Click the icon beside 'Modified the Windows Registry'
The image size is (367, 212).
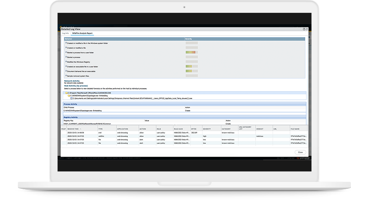tap(66, 61)
